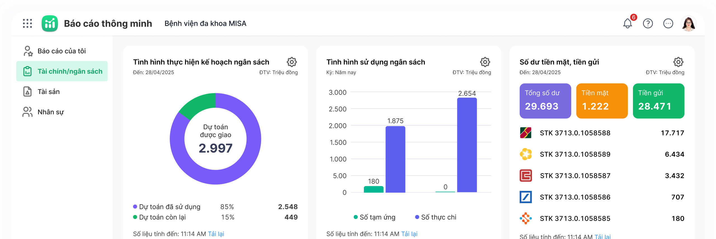Click green Dự toán còn lại legend dot
Image resolution: width=716 pixels, height=239 pixels.
[x=135, y=217]
